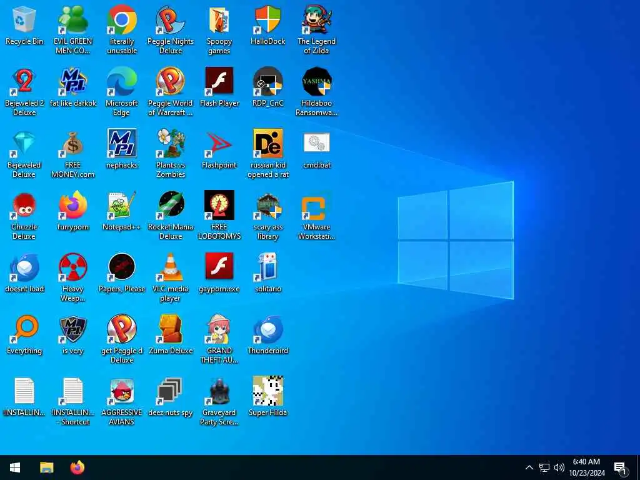Click the volume speaker tray icon
Screen dimensions: 640x480
coord(559,467)
